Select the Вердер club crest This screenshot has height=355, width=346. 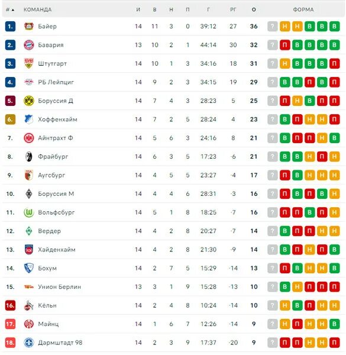point(29,231)
